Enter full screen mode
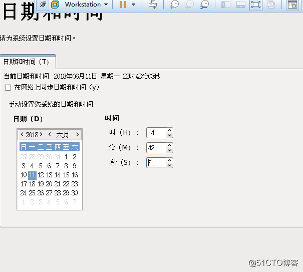The height and width of the screenshot is (272, 303). [256, 5]
